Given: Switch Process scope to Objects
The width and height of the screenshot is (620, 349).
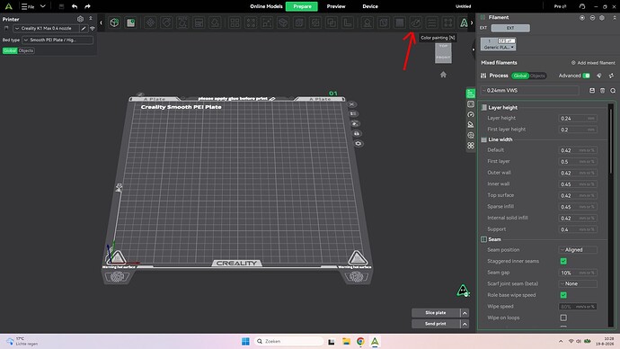Looking at the screenshot, I should (x=537, y=76).
